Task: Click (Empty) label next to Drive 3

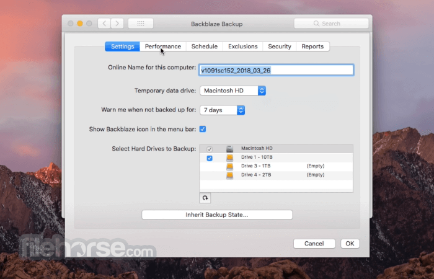Action: [x=316, y=166]
